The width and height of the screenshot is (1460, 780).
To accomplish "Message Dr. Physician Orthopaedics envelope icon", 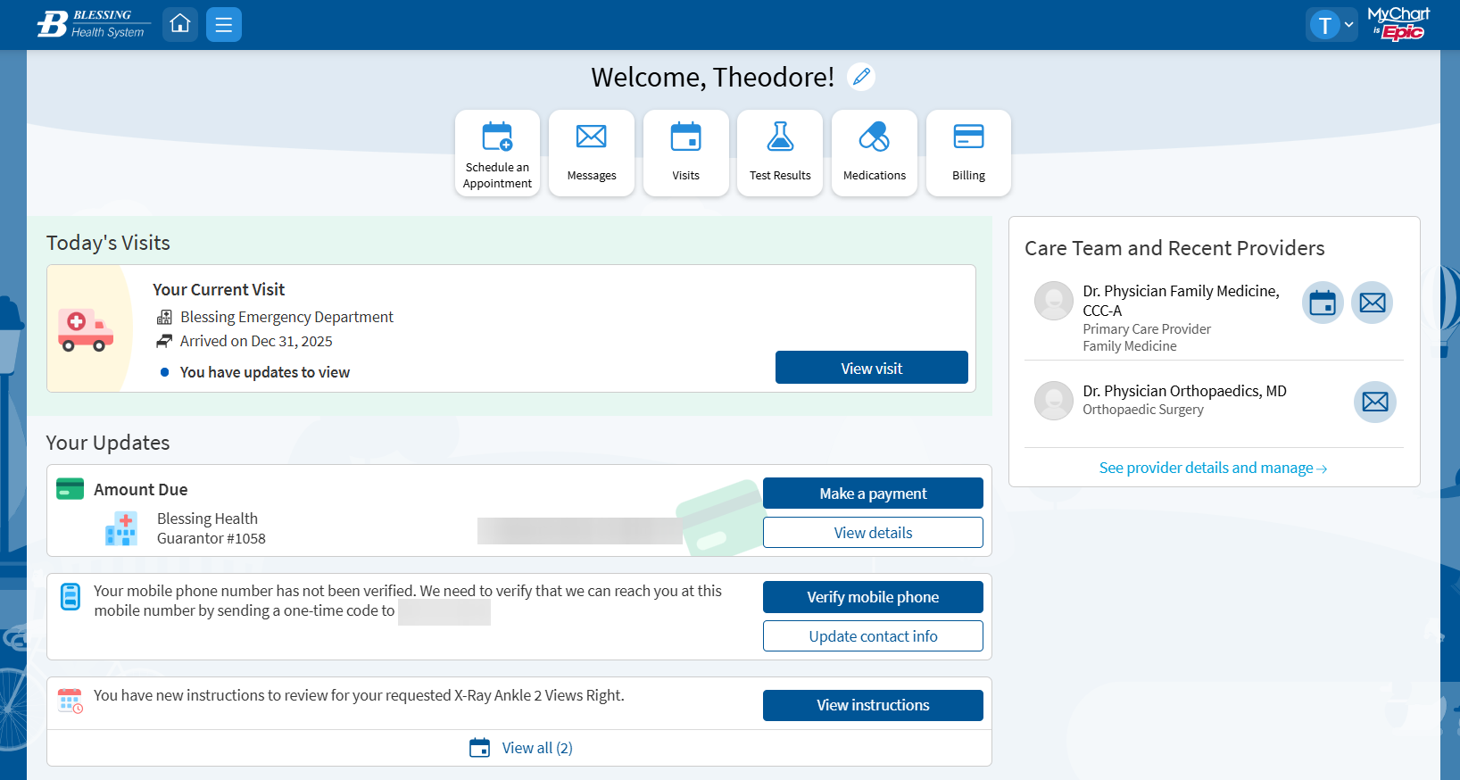I will 1374,402.
